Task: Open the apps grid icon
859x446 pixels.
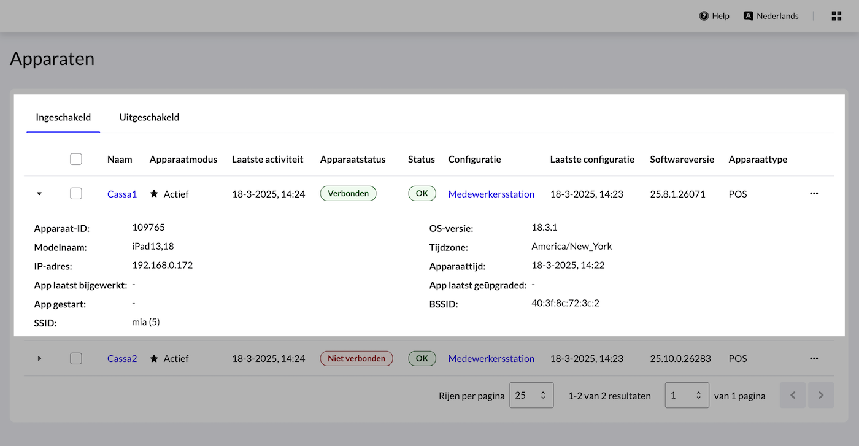Action: coord(836,16)
